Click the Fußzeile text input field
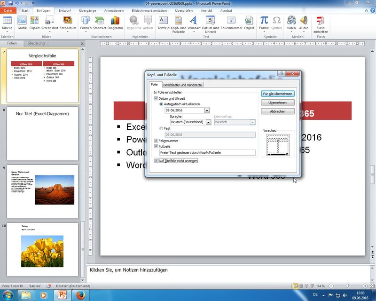 (x=207, y=153)
